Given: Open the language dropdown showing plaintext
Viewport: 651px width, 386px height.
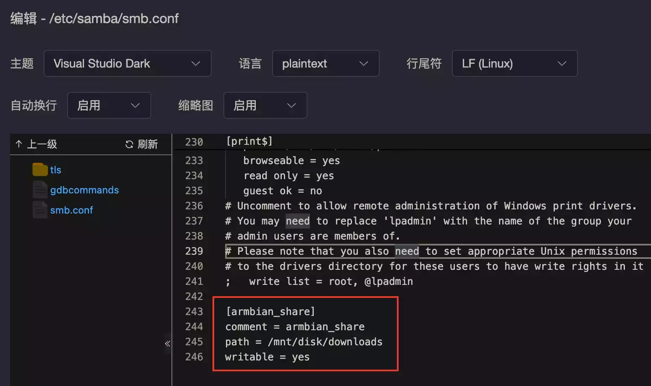Looking at the screenshot, I should click(x=325, y=63).
